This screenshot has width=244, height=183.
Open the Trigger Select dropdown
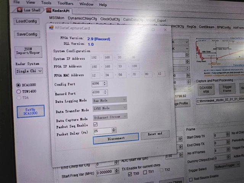[x=227, y=165]
